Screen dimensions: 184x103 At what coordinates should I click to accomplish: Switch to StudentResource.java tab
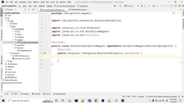click(78, 9)
